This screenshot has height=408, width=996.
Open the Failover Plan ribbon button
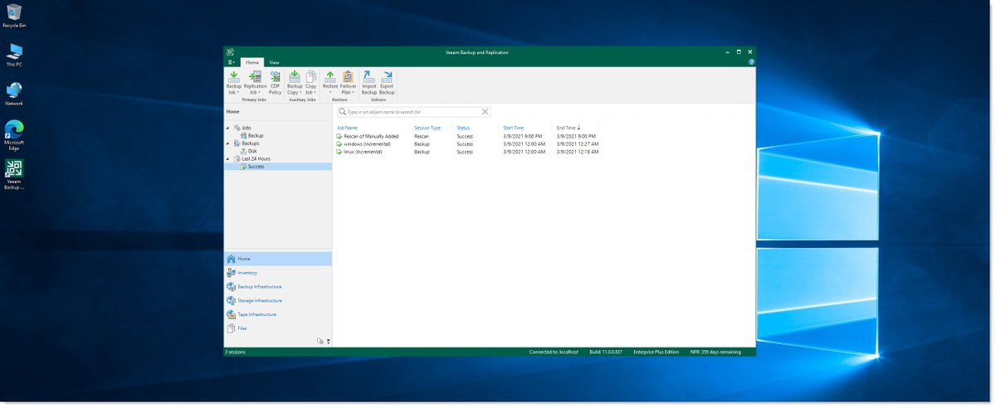(x=348, y=83)
